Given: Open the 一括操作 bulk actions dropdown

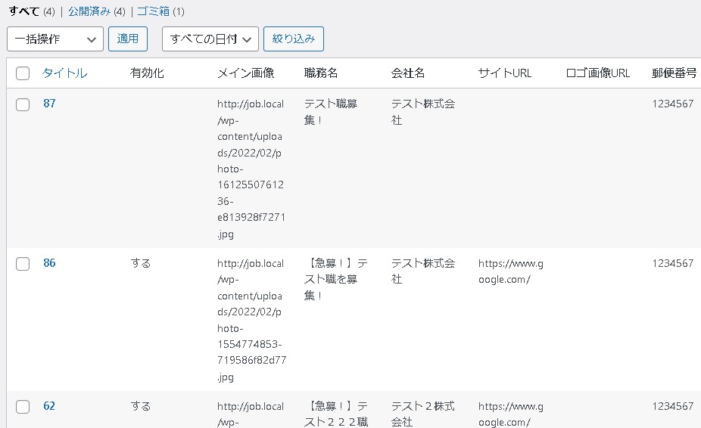Looking at the screenshot, I should click(55, 39).
